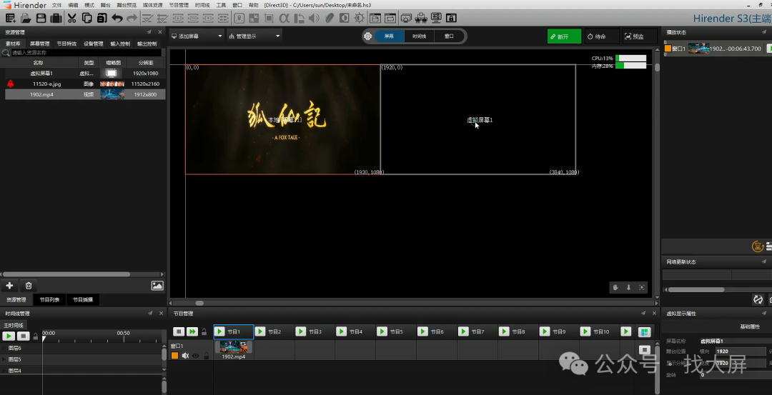Expand the 图层6 layer row

[x=4, y=348]
